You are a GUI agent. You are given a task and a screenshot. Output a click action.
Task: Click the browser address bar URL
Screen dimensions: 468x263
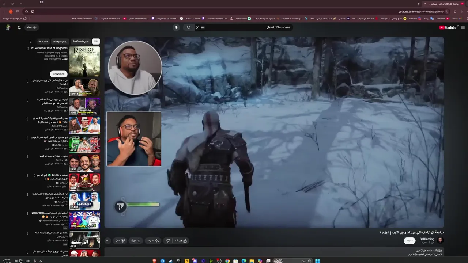(x=420, y=12)
